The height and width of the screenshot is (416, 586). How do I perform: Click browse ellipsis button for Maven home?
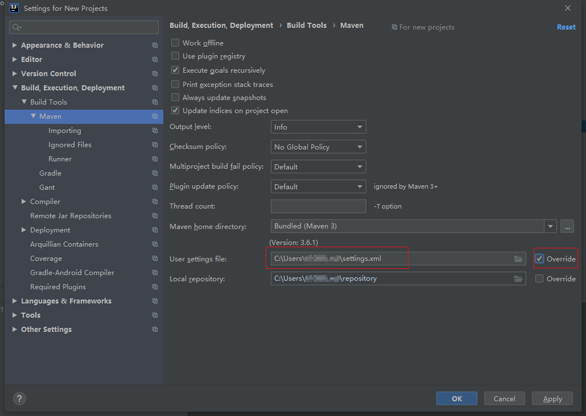point(567,226)
